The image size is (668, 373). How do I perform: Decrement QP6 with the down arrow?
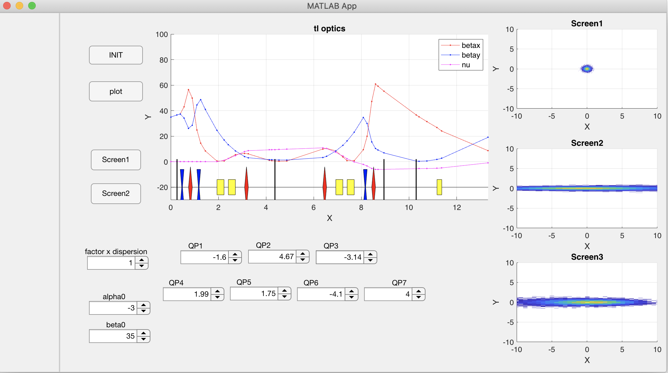click(352, 297)
